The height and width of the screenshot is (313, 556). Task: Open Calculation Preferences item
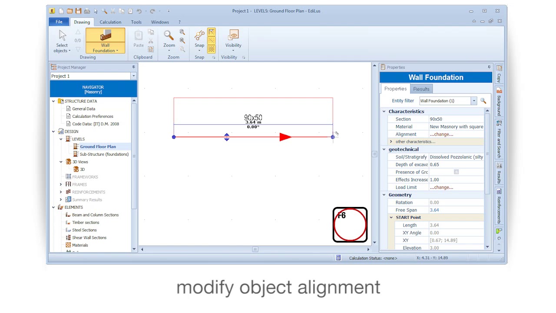point(93,117)
